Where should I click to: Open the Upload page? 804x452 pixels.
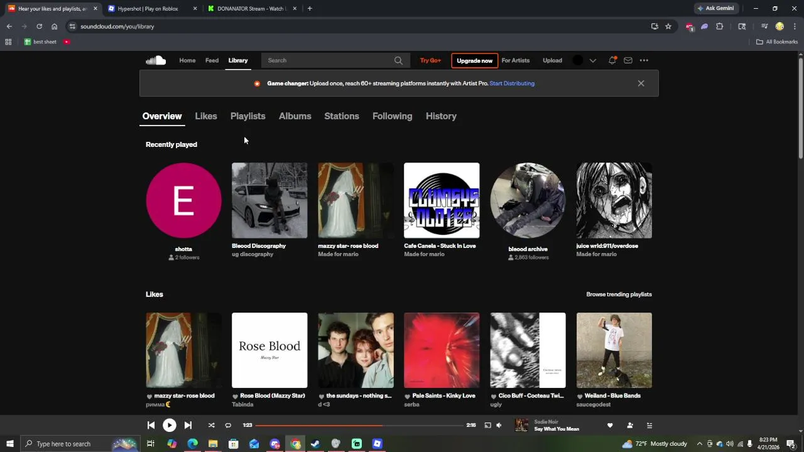pos(552,60)
